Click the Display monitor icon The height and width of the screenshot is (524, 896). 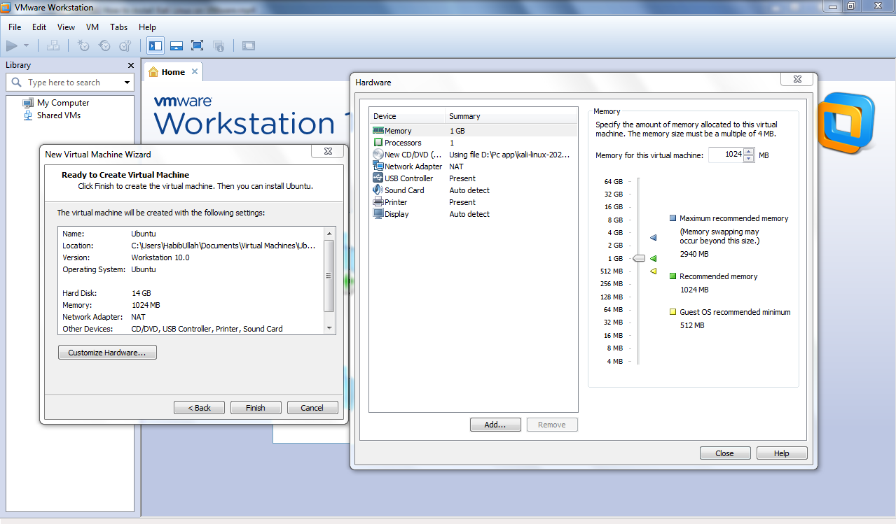pos(378,214)
